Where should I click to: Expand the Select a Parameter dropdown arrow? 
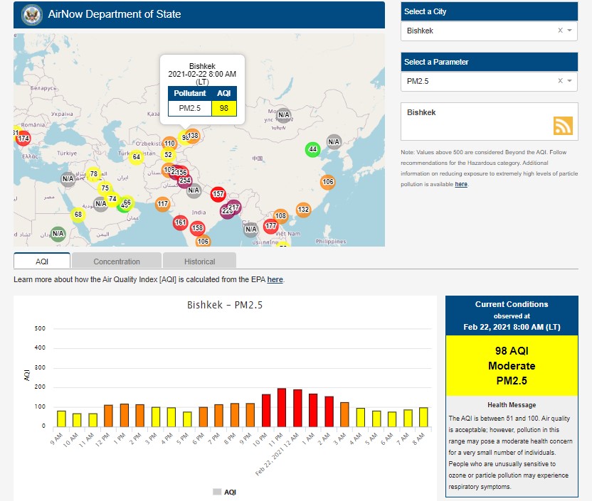coord(570,81)
